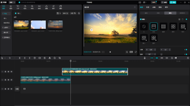Open the Templates panel icon
The image size is (190, 106).
(61, 7)
